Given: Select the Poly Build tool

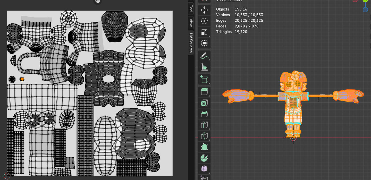Looking at the screenshot, I should tap(204, 147).
